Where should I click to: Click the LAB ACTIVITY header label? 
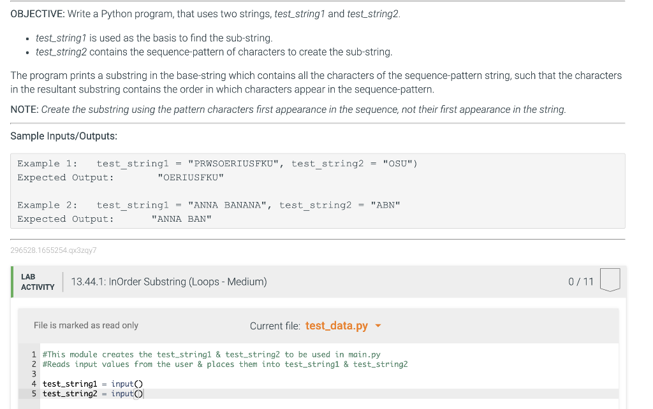tap(37, 282)
